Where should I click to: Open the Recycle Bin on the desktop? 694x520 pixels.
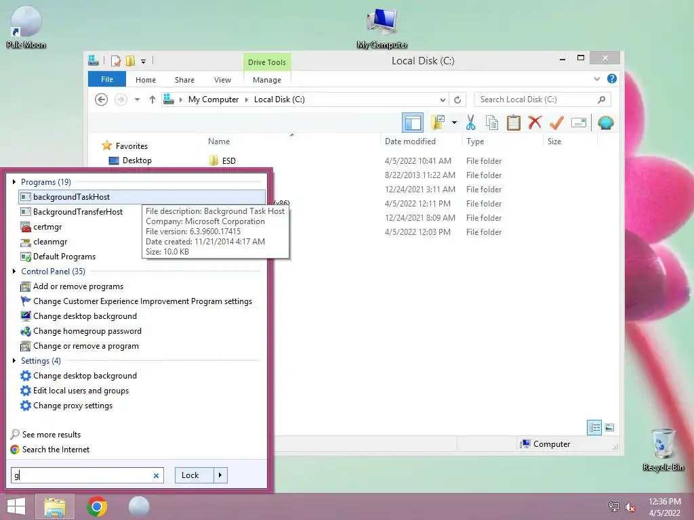663,450
